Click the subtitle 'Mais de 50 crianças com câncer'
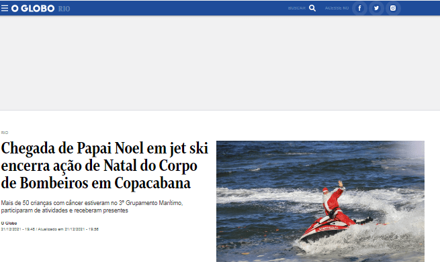The width and height of the screenshot is (440, 262). point(92,206)
